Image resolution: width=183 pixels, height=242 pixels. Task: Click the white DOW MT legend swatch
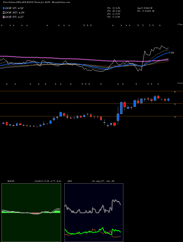tap(4, 13)
